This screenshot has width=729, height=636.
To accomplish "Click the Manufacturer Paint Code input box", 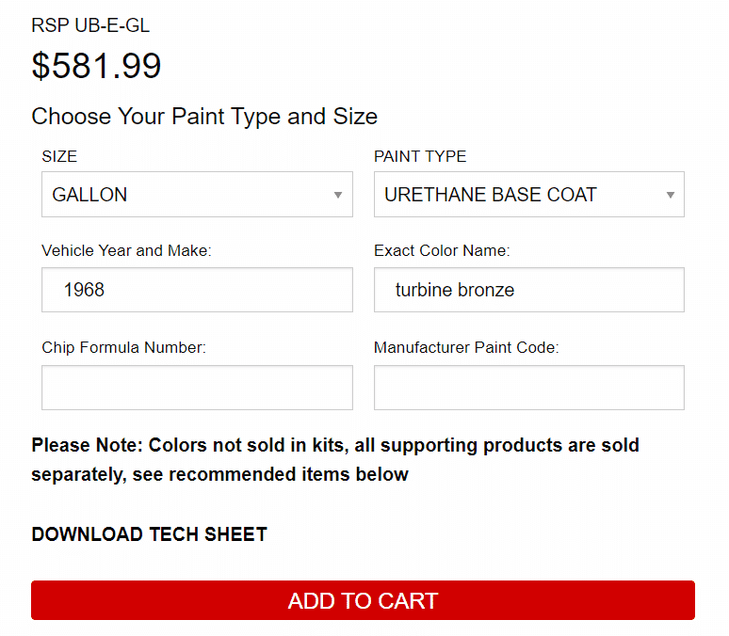I will (528, 388).
